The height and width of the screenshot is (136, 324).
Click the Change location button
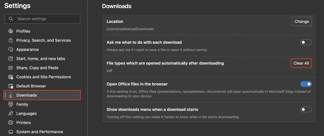(x=302, y=22)
